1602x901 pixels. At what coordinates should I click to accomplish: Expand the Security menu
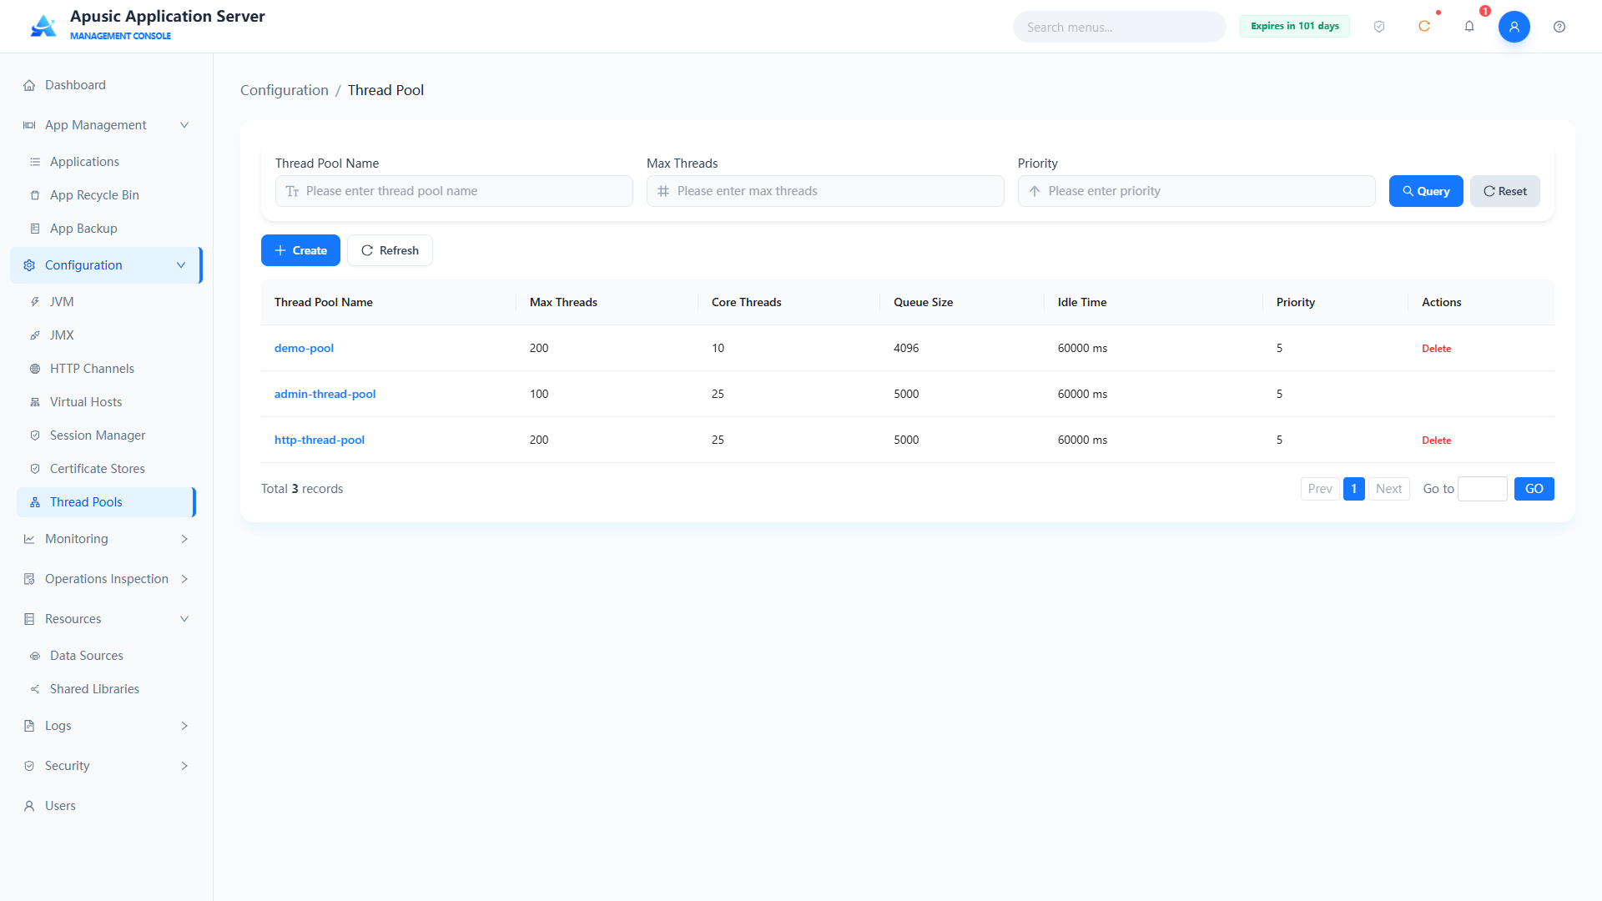point(107,766)
